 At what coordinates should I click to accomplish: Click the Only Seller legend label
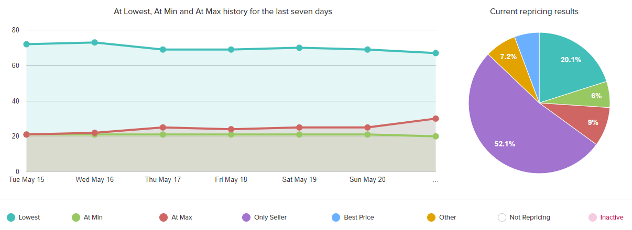(x=270, y=217)
